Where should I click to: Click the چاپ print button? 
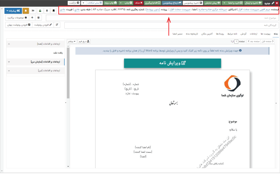click(129, 3)
